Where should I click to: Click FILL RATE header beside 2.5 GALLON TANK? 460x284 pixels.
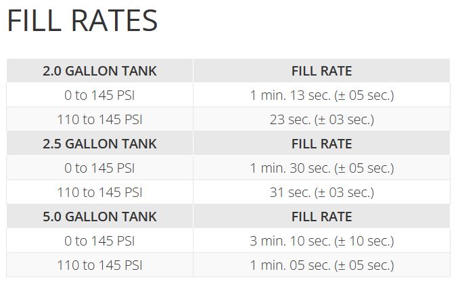(x=321, y=144)
